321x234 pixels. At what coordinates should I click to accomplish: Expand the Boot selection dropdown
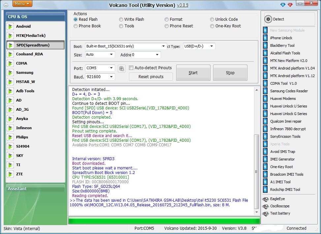163,46
